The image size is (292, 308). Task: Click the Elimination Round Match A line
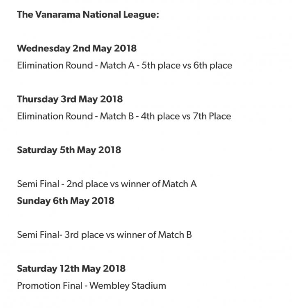pyautogui.click(x=124, y=65)
